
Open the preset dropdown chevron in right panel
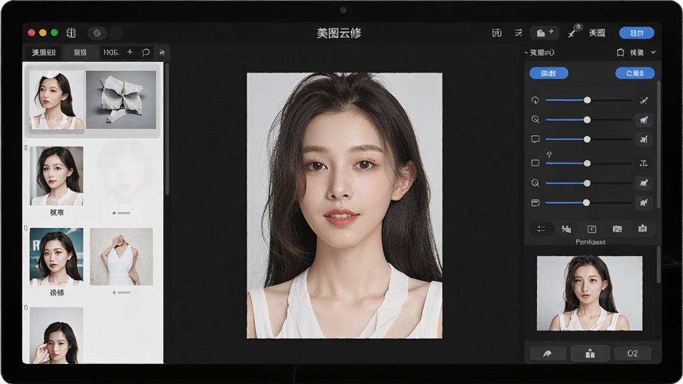coord(653,53)
